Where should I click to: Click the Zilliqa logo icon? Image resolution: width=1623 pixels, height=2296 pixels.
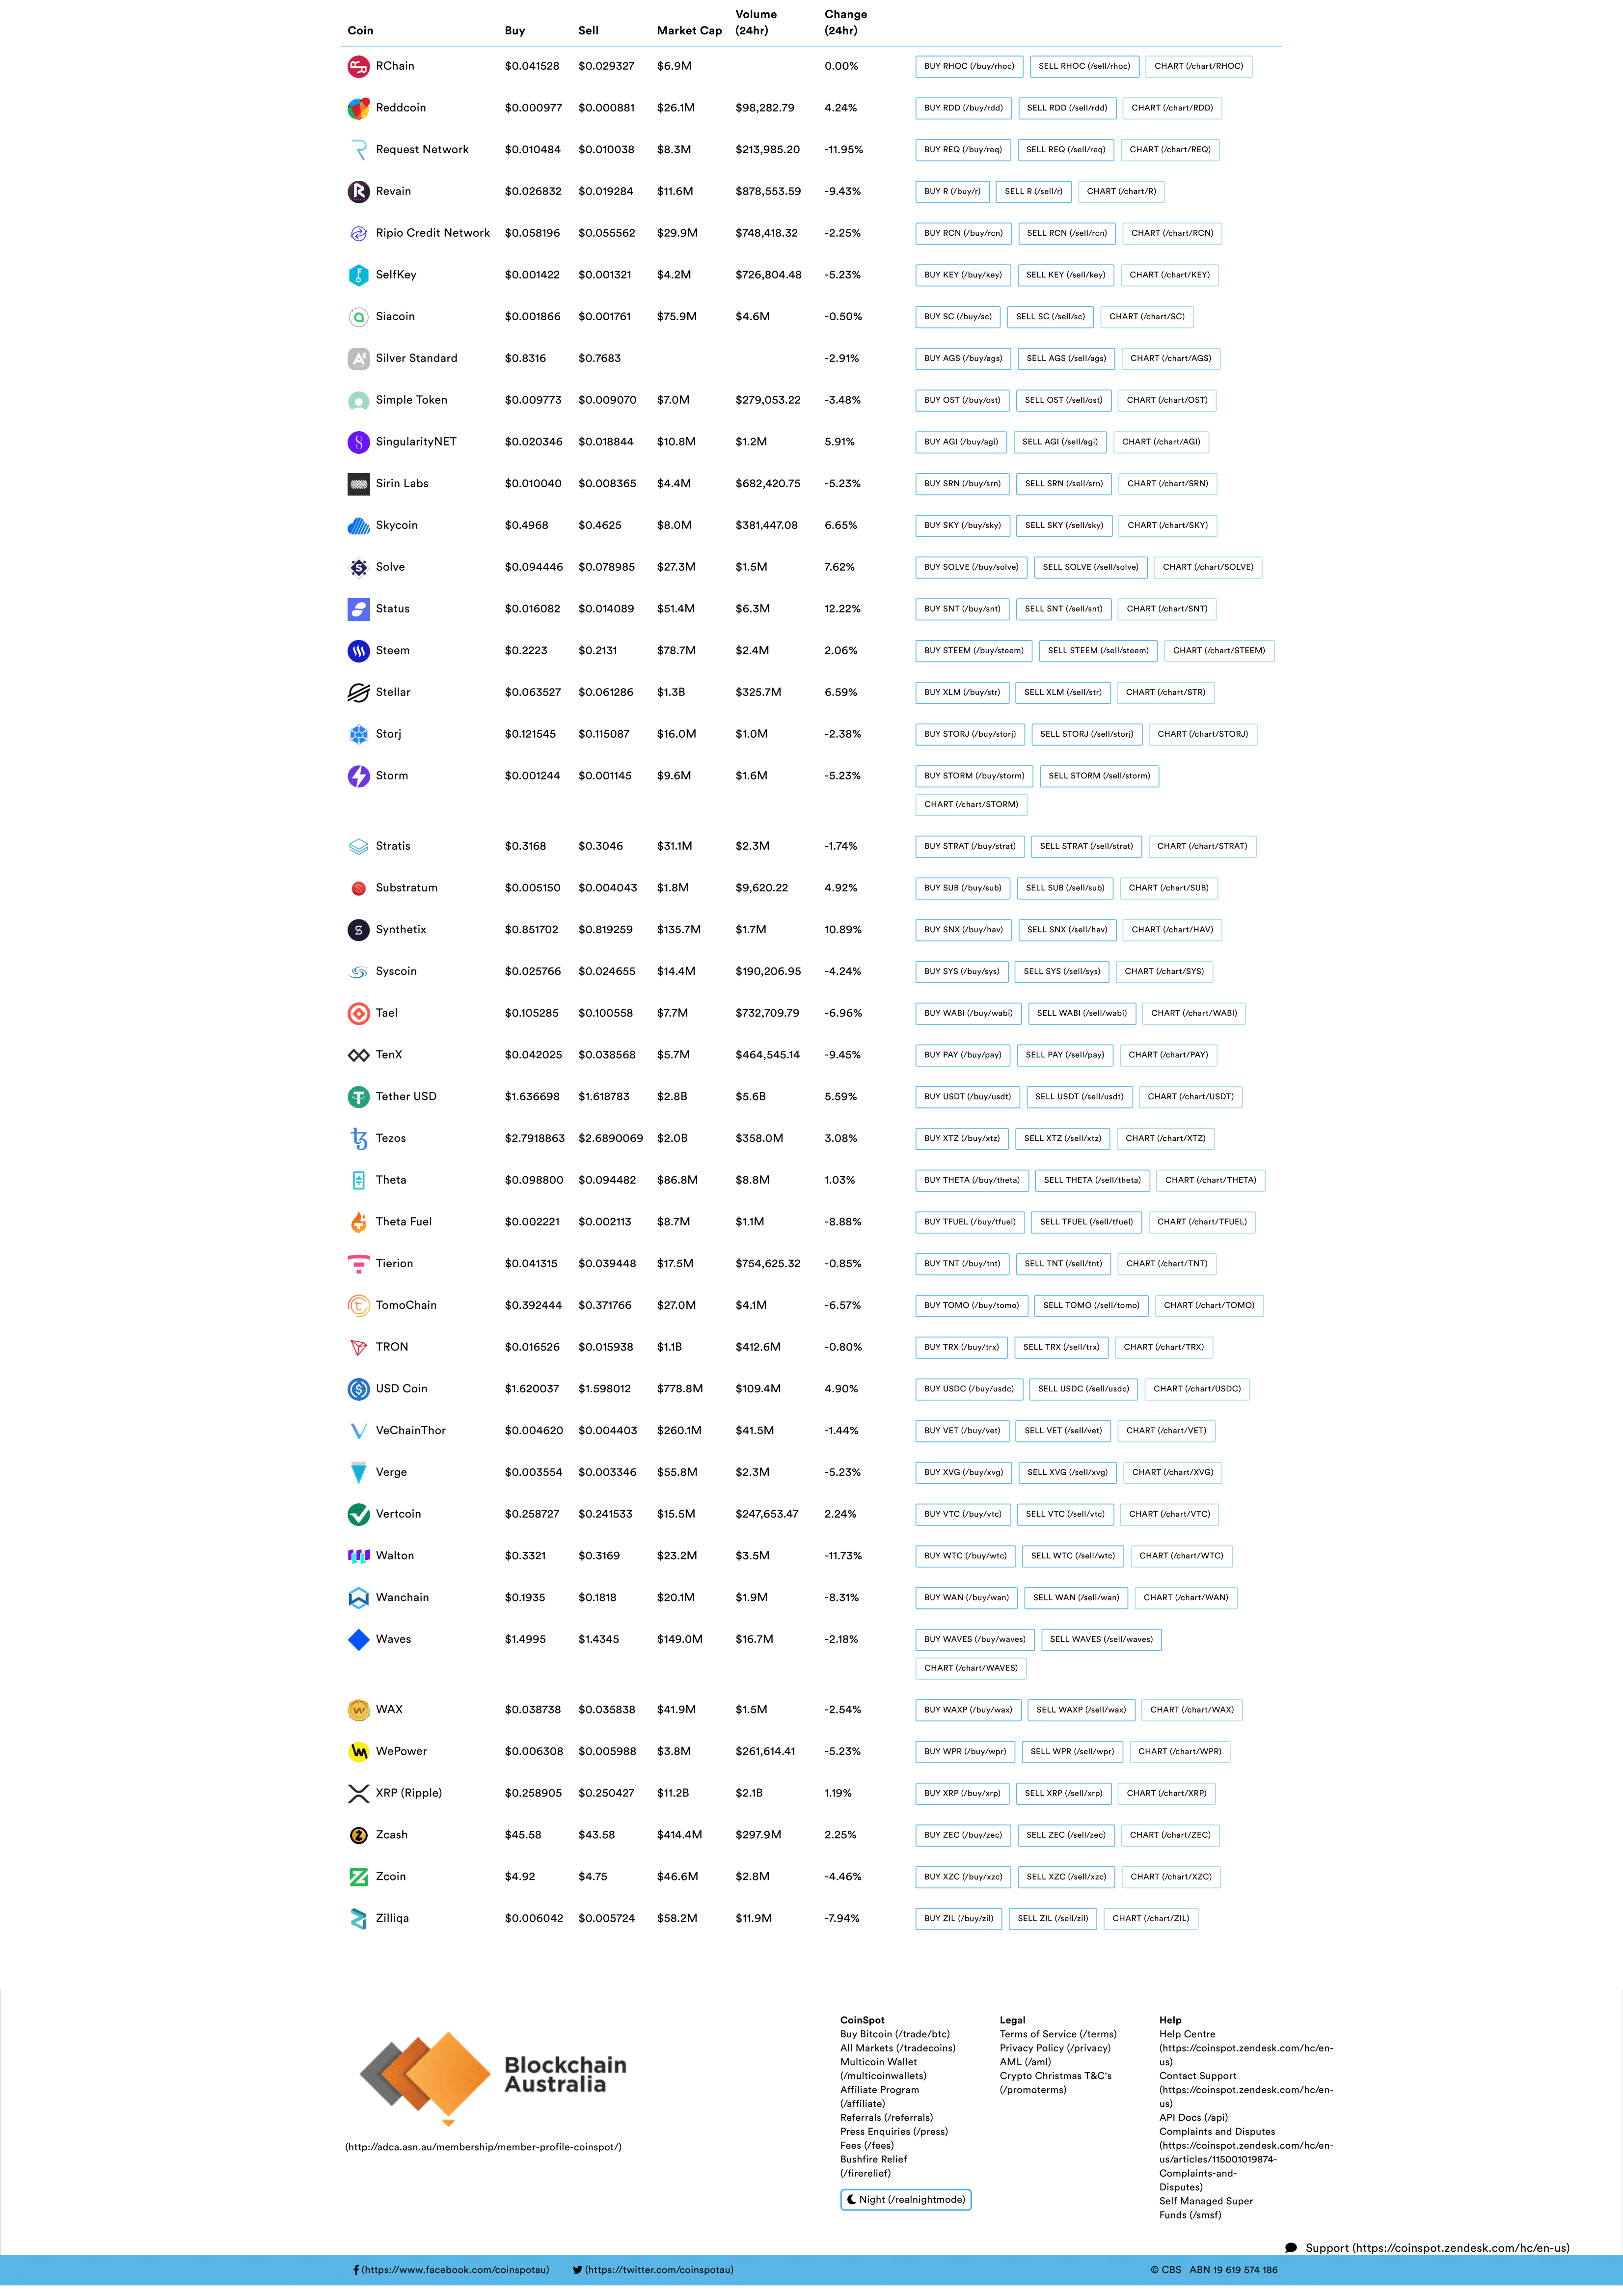coord(358,1919)
